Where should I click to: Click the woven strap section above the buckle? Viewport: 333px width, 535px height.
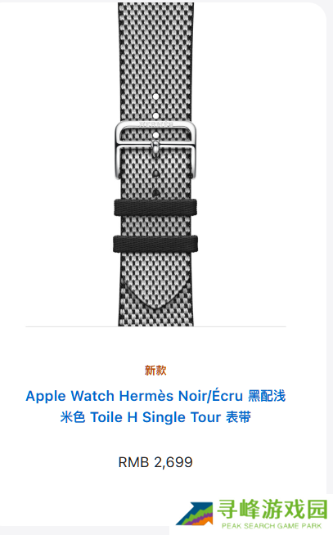pyautogui.click(x=155, y=61)
